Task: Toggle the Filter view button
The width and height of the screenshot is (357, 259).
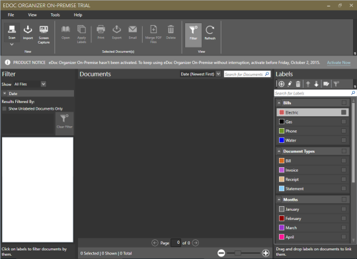Action: (193, 35)
